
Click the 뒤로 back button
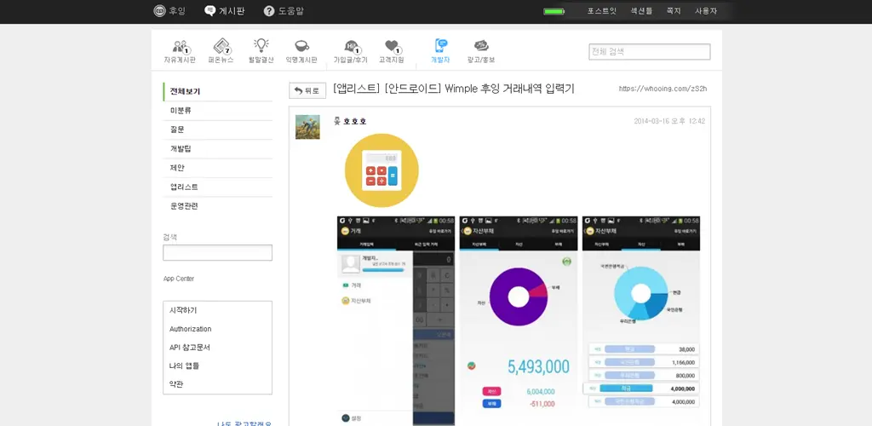[x=307, y=90]
